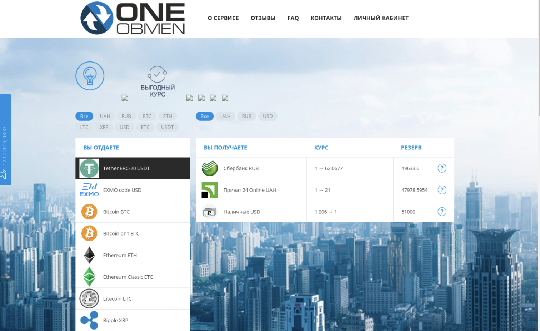Click the Litecoin LTC coin icon
The height and width of the screenshot is (331, 540).
tap(89, 298)
